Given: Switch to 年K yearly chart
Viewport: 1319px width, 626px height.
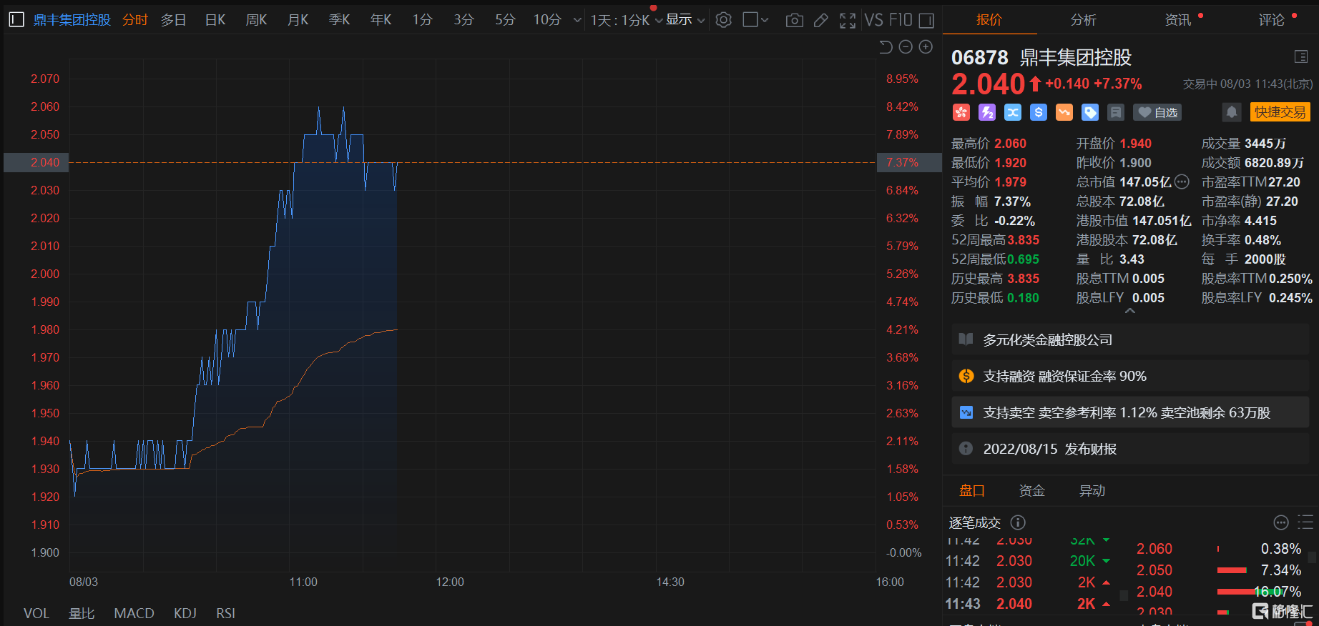Looking at the screenshot, I should click(x=381, y=20).
